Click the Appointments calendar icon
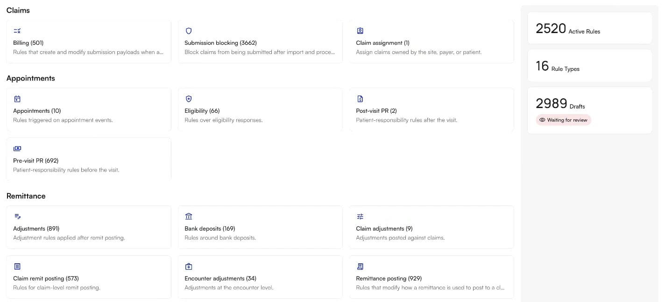 [x=17, y=99]
